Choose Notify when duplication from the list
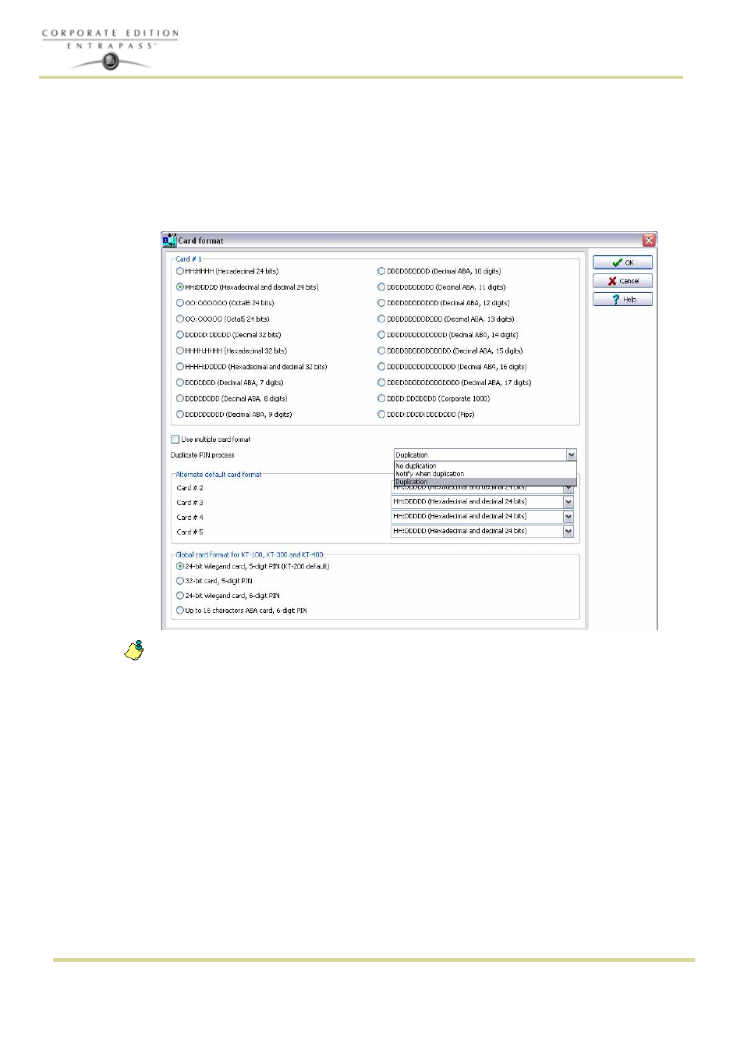Screen dimensions: 744x1054 485,474
